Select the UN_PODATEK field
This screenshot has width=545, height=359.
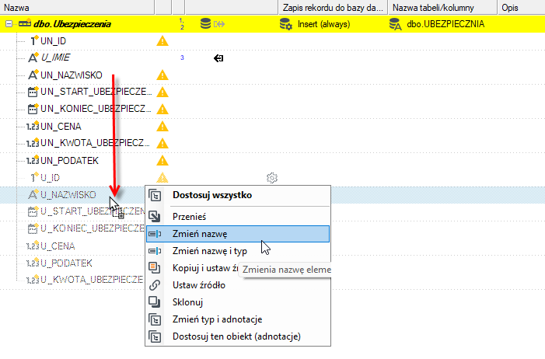[69, 161]
